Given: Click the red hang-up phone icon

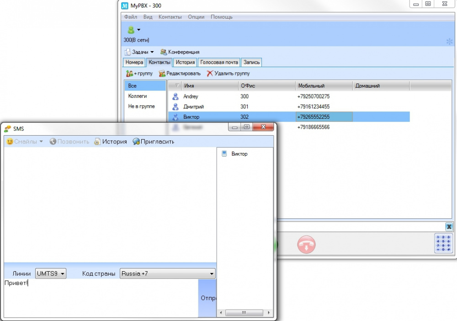Looking at the screenshot, I should 306,244.
